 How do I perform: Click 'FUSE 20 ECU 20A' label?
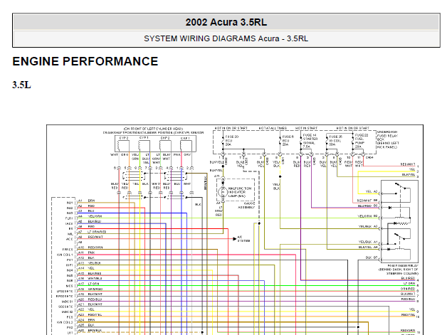pos(231,141)
